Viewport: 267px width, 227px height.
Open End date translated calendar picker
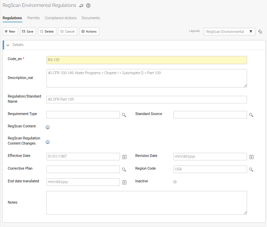124,182
